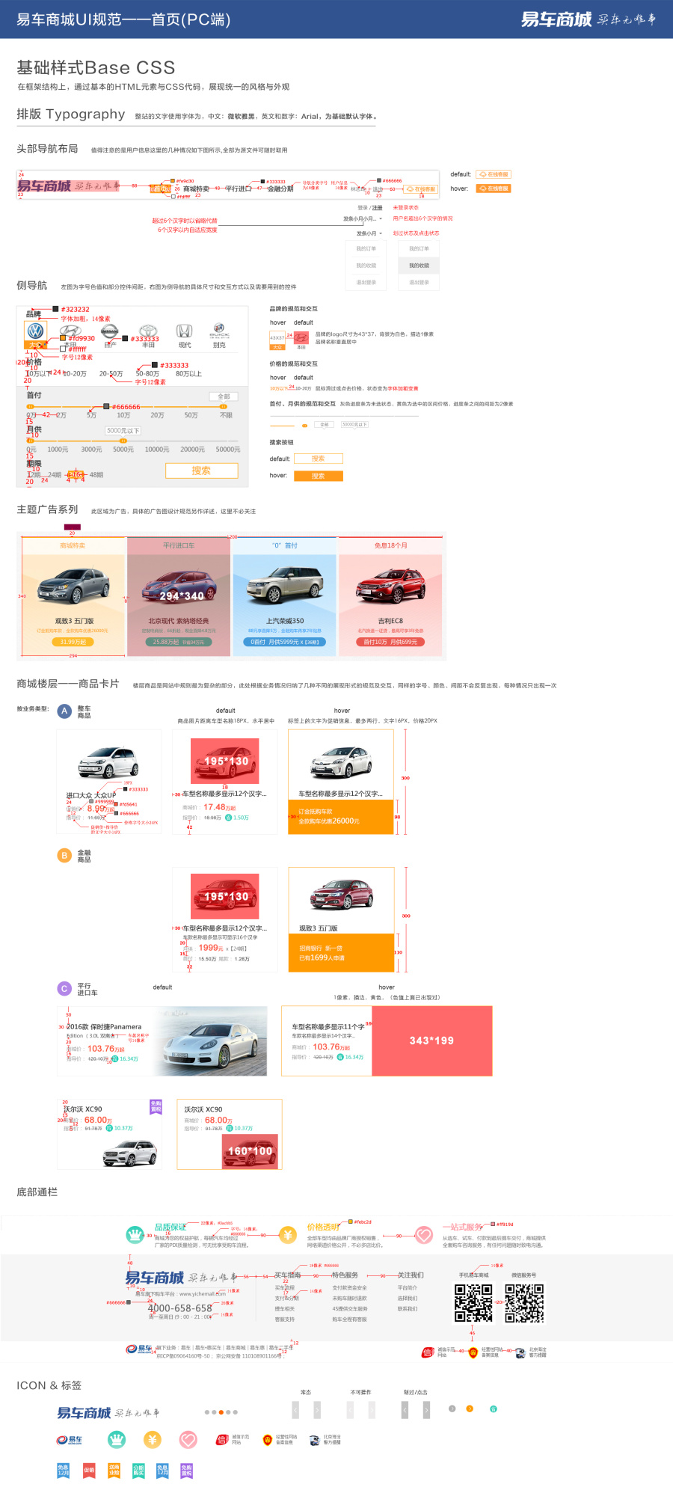The height and width of the screenshot is (1511, 673).
Task: Click the default-state 在线客服 button
Action: pyautogui.click(x=494, y=174)
